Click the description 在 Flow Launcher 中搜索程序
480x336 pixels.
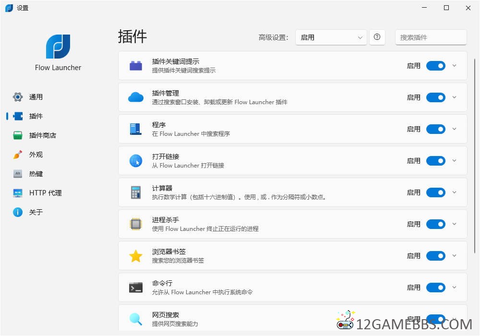coord(191,134)
